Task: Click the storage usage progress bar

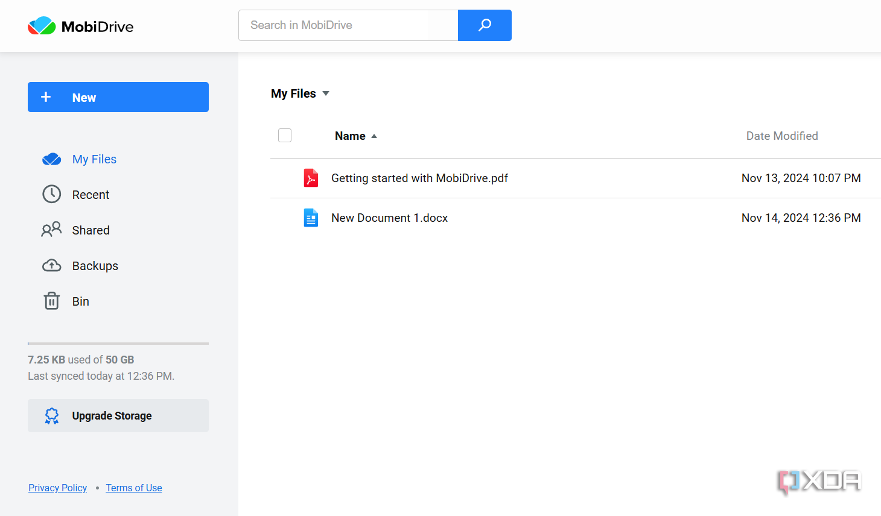Action: [x=118, y=342]
